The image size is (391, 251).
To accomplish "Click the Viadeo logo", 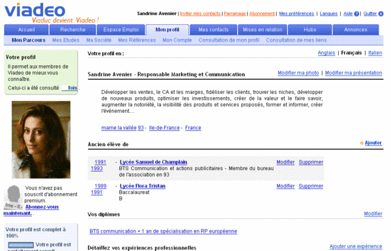I will click(x=35, y=10).
